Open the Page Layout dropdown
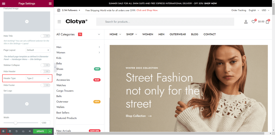The height and width of the screenshot is (135, 275). click(38, 50)
